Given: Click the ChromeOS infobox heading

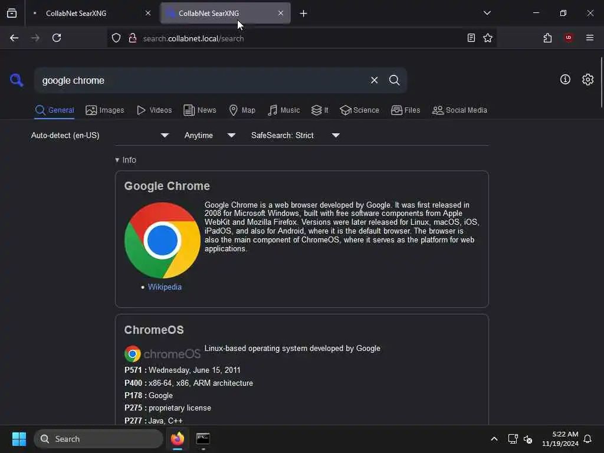Looking at the screenshot, I should [x=154, y=330].
